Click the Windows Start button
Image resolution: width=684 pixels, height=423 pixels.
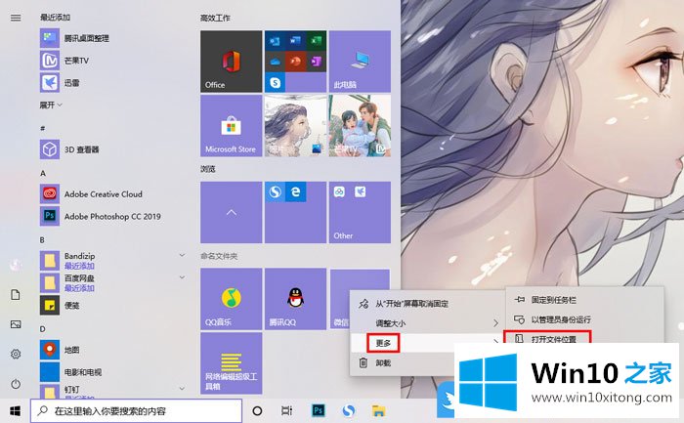pos(15,411)
